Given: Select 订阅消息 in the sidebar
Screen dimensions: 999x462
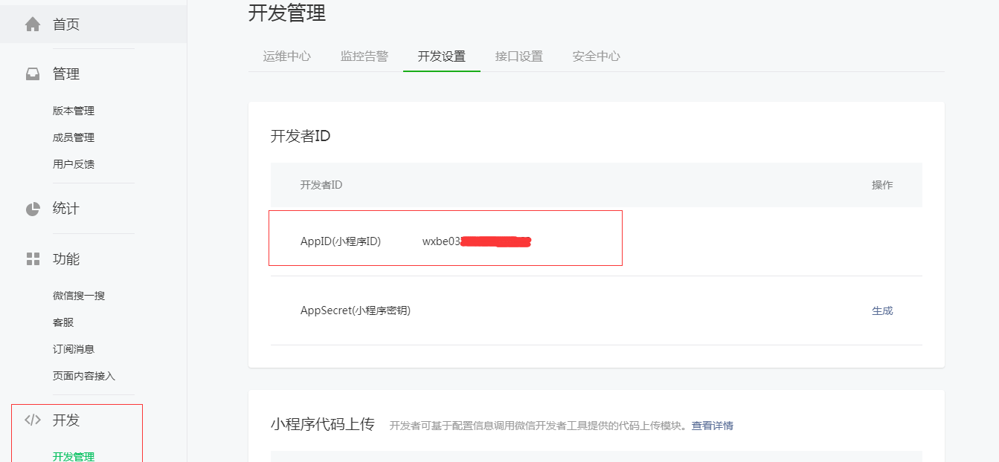Looking at the screenshot, I should click(x=74, y=349).
